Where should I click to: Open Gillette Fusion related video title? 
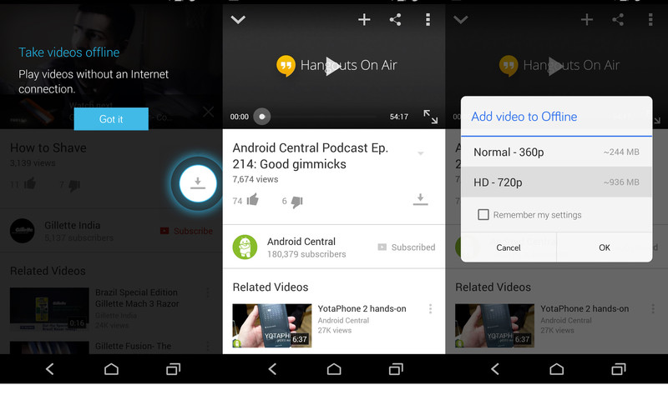[x=134, y=346]
